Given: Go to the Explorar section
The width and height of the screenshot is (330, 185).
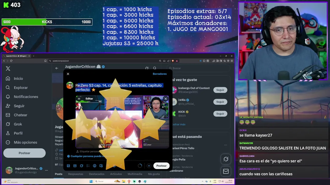Looking at the screenshot, I should [17, 88].
